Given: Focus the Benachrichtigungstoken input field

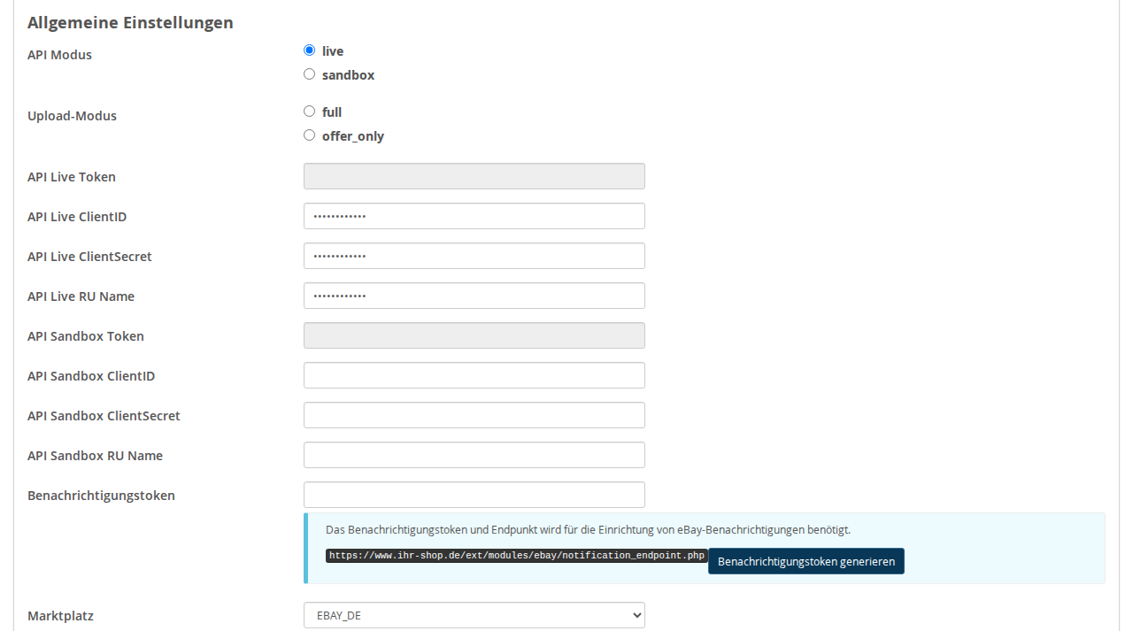Looking at the screenshot, I should [474, 495].
